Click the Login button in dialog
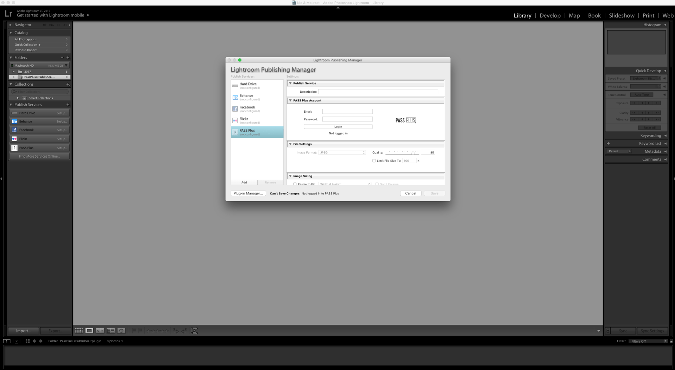675x370 pixels. point(338,127)
